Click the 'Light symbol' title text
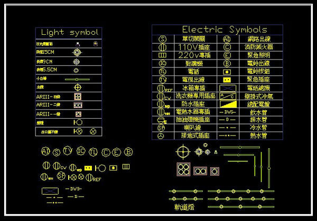Viewport: 317px width, 221px height. coord(67,33)
